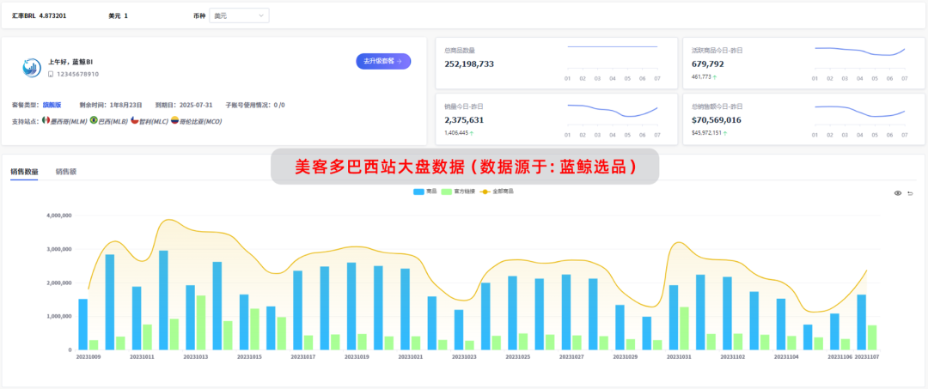This screenshot has width=928, height=389.
Task: Click the green up arrow next to 461,773
Action: pyautogui.click(x=714, y=76)
